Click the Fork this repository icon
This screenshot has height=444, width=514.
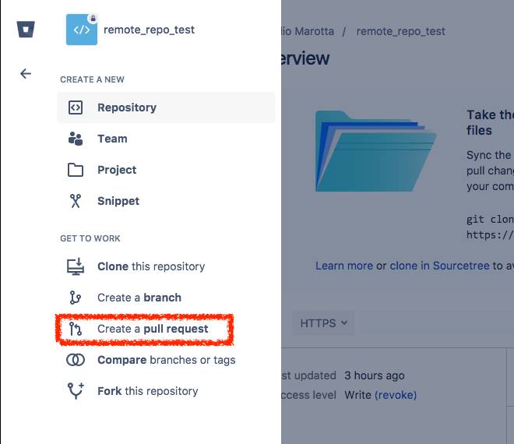pos(76,391)
